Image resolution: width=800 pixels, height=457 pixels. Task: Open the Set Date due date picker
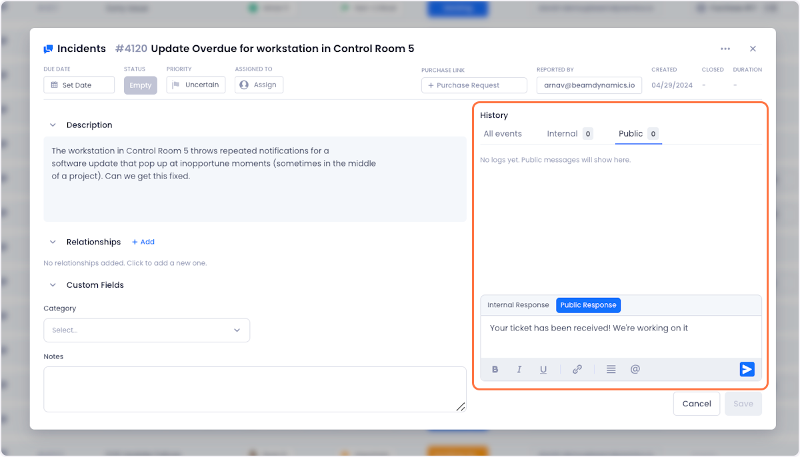pos(79,85)
